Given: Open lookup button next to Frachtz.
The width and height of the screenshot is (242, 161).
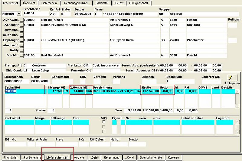Looking at the screenshot, I should coord(21,56).
